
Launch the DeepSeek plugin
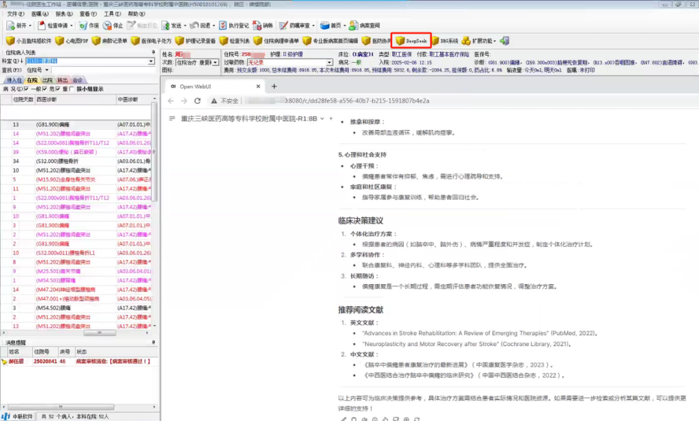[x=411, y=41]
